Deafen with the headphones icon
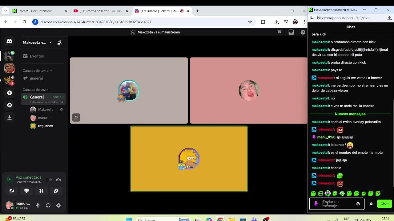The width and height of the screenshot is (394, 221). click(48, 206)
